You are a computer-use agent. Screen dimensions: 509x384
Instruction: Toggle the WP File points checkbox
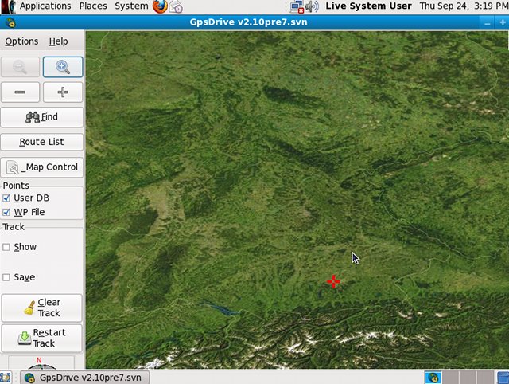coord(6,213)
